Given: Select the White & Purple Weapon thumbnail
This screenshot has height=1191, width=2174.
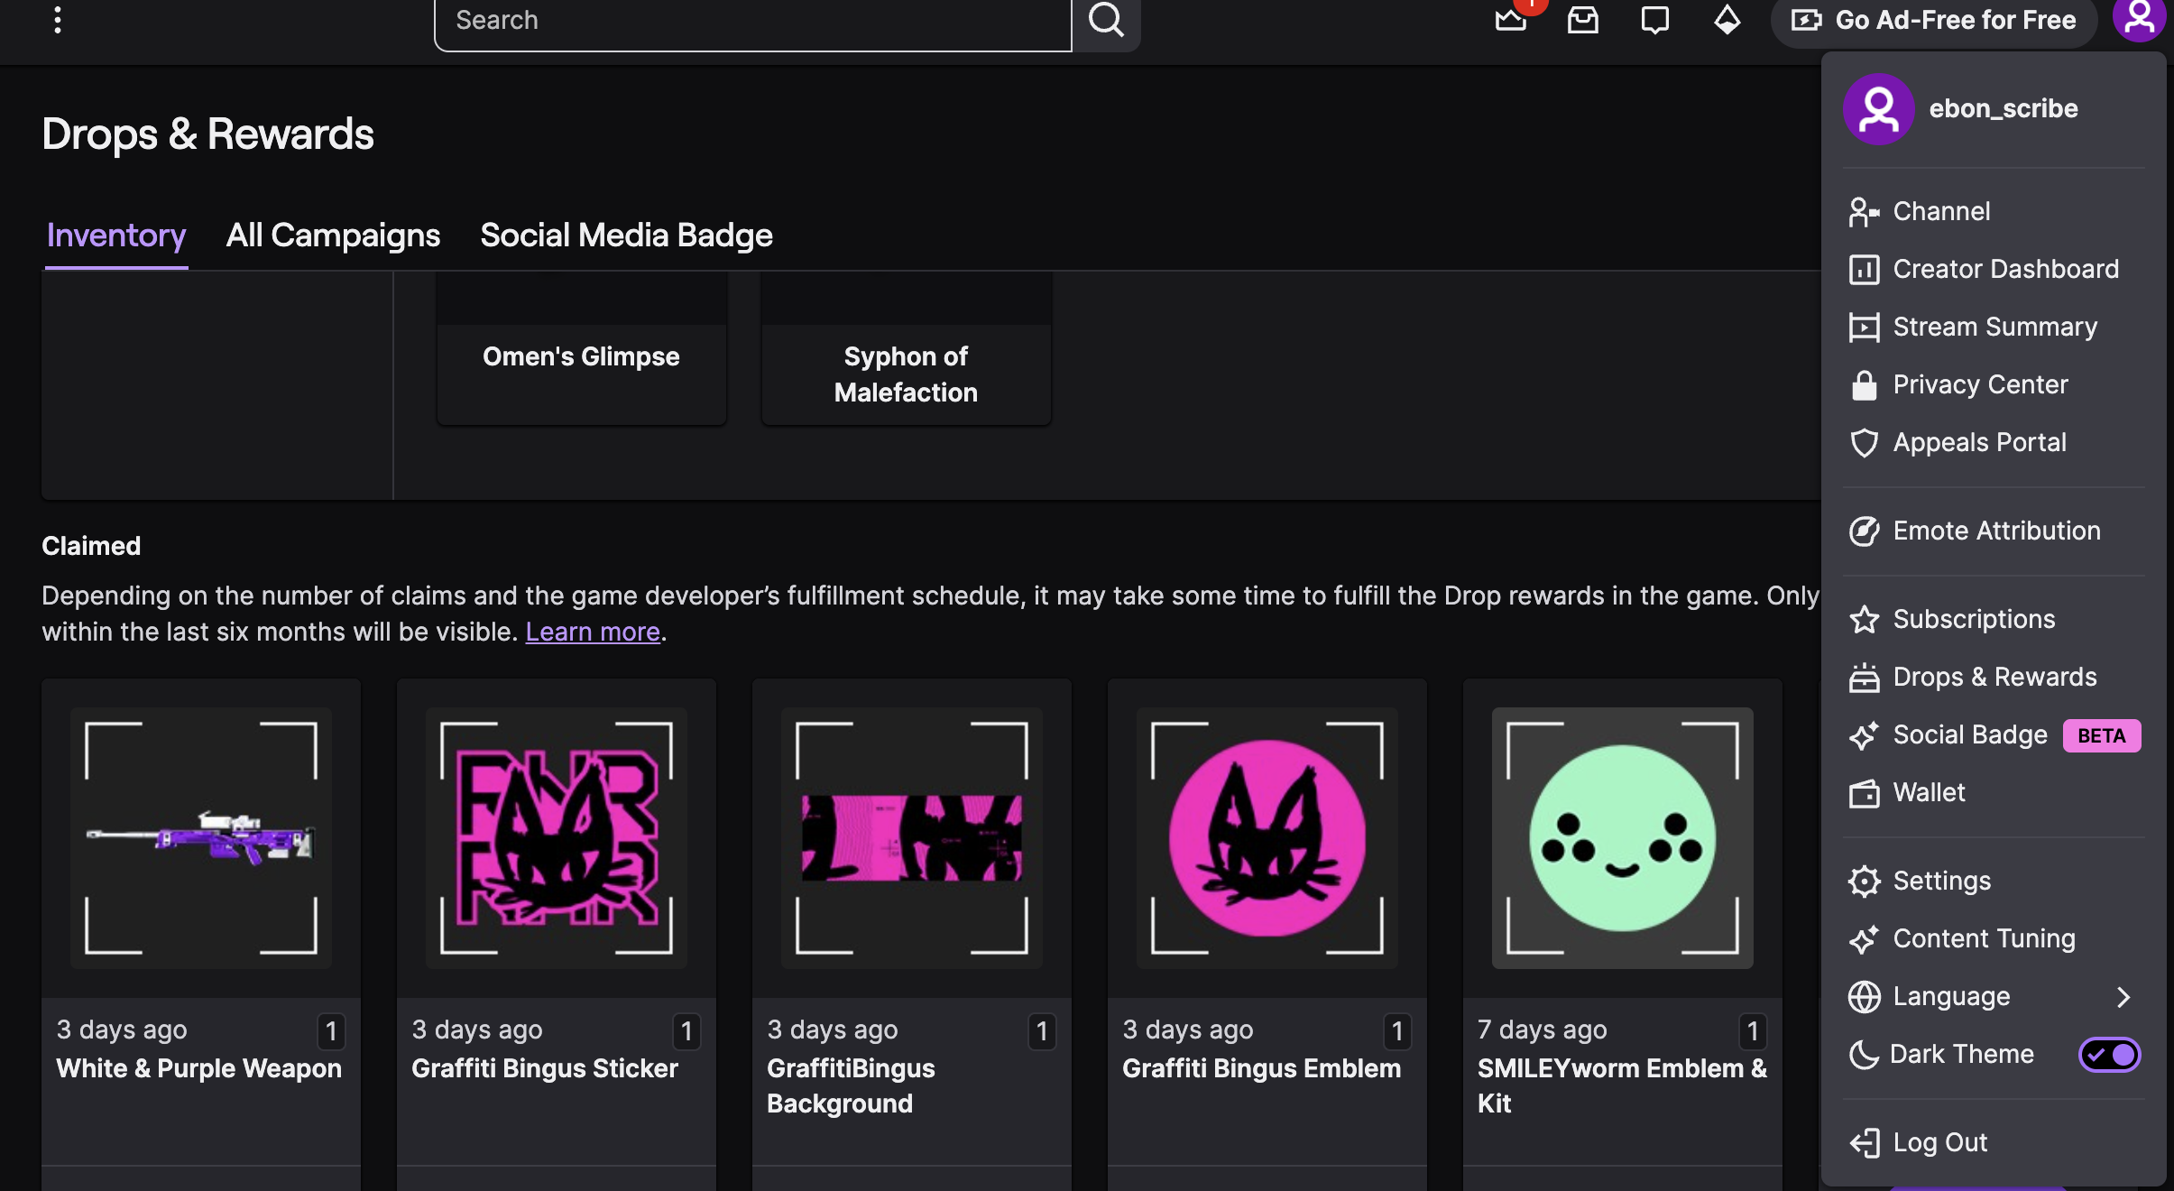Looking at the screenshot, I should [201, 837].
